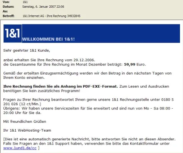This screenshot has height=153, width=183.
Task: Click bold text 'Ihre Rechnung finden Sie als Anhang im PDF-EXE-Format.'
Action: [61, 86]
